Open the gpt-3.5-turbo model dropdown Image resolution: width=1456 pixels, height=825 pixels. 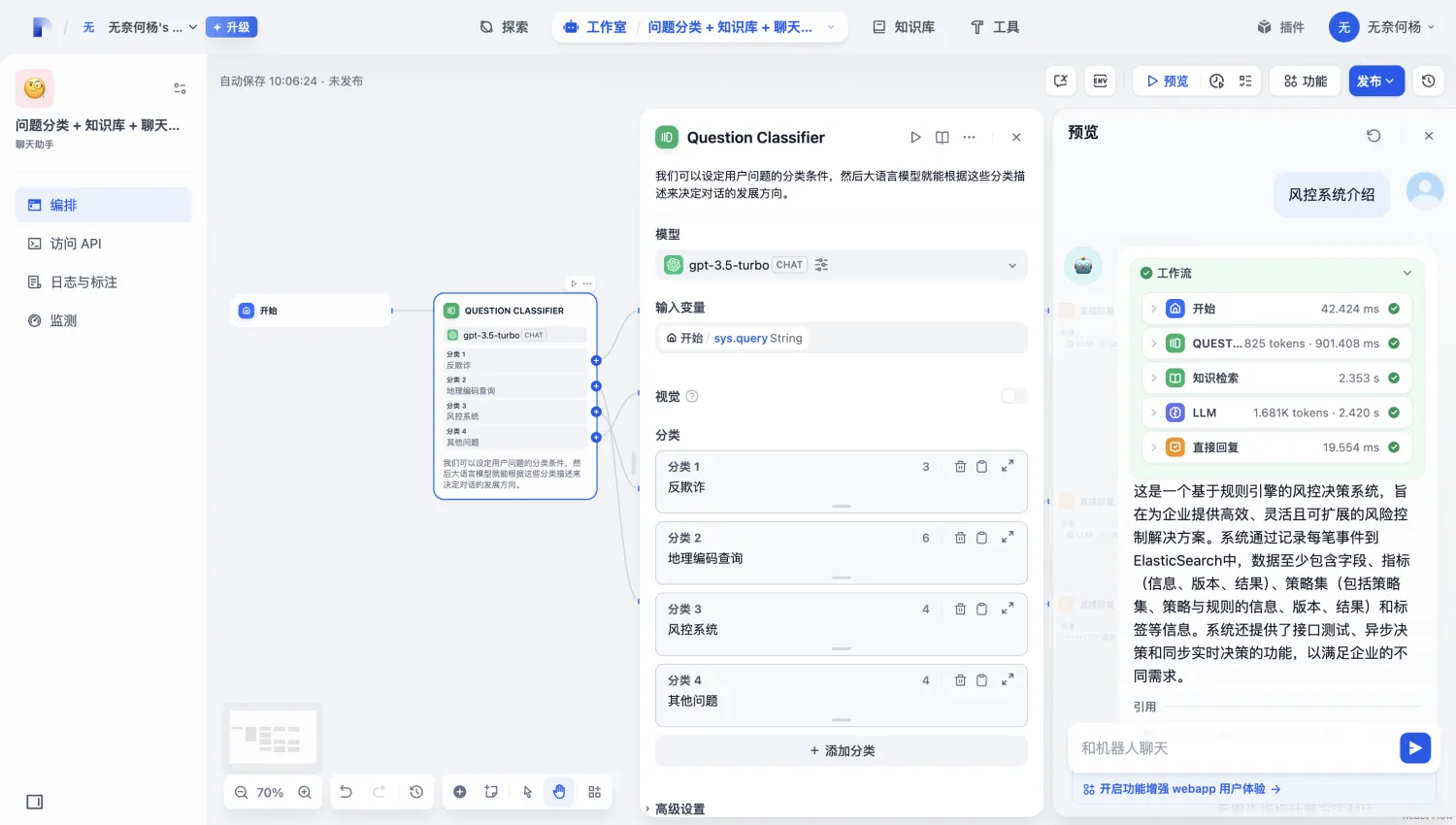(1010, 264)
